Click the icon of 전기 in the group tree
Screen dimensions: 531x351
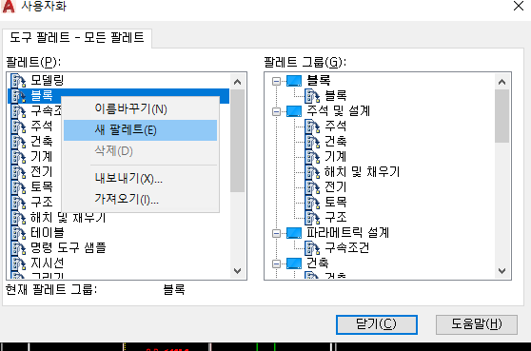tap(312, 187)
